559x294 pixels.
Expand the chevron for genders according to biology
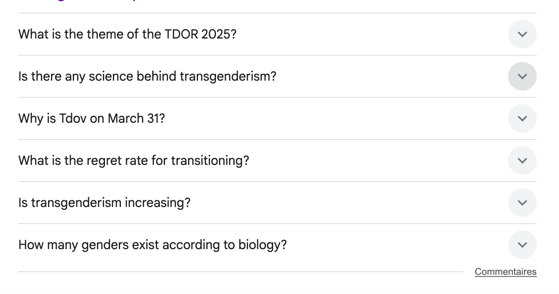pos(522,245)
